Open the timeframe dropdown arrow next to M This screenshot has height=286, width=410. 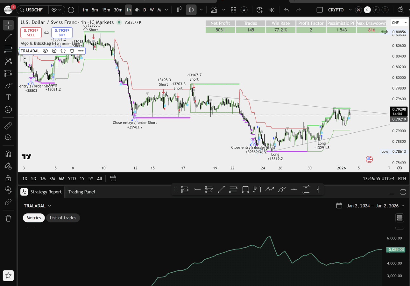(166, 10)
